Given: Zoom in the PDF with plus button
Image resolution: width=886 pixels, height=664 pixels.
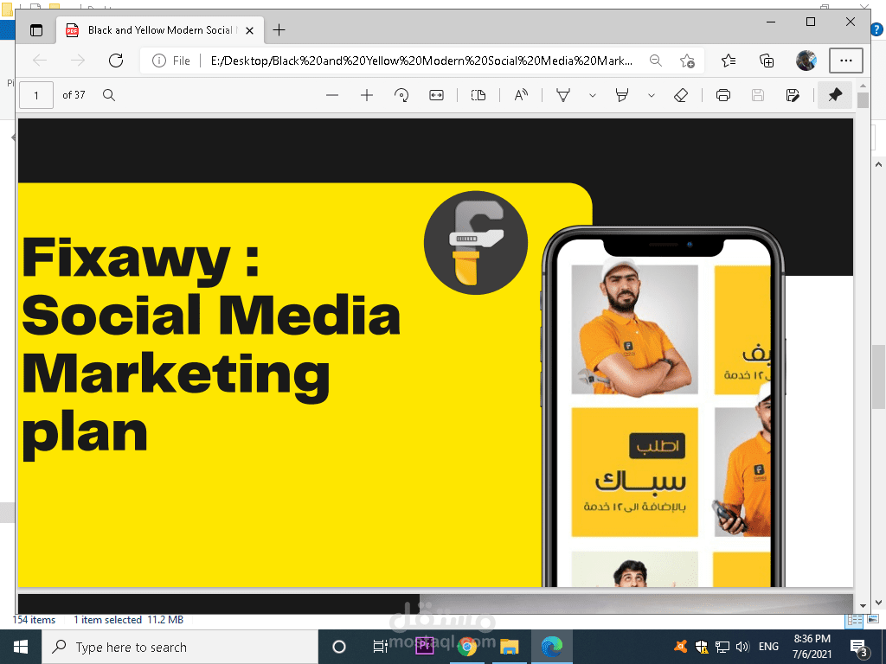Looking at the screenshot, I should [x=367, y=95].
